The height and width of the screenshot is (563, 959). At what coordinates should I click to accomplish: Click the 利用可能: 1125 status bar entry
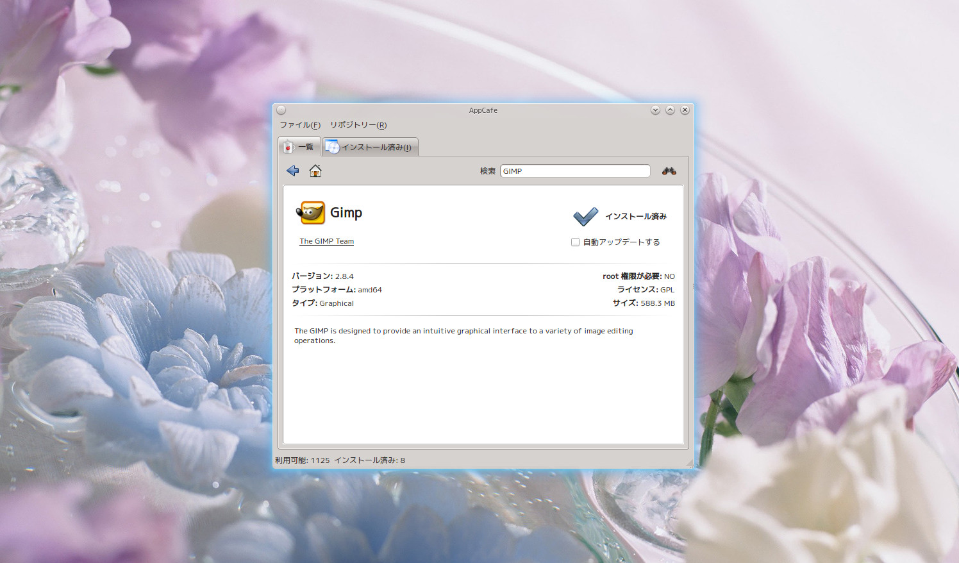point(303,460)
